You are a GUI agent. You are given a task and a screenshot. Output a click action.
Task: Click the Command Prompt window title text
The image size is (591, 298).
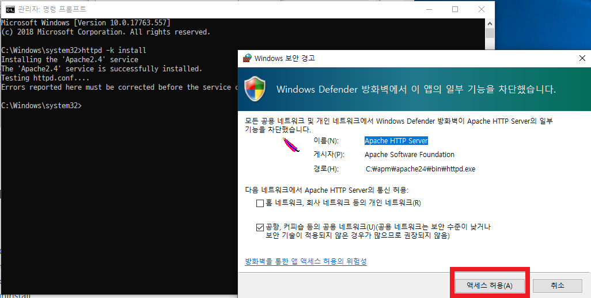(52, 9)
